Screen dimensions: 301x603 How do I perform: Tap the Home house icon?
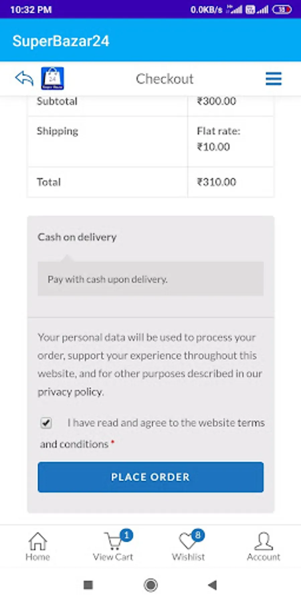(38, 541)
